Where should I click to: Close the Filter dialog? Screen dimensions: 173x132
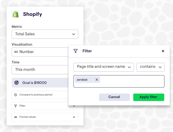tap(163, 51)
